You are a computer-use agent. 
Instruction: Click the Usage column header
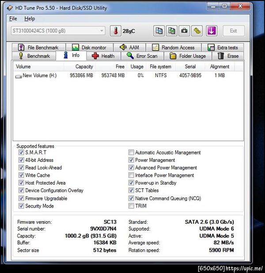[x=137, y=67]
